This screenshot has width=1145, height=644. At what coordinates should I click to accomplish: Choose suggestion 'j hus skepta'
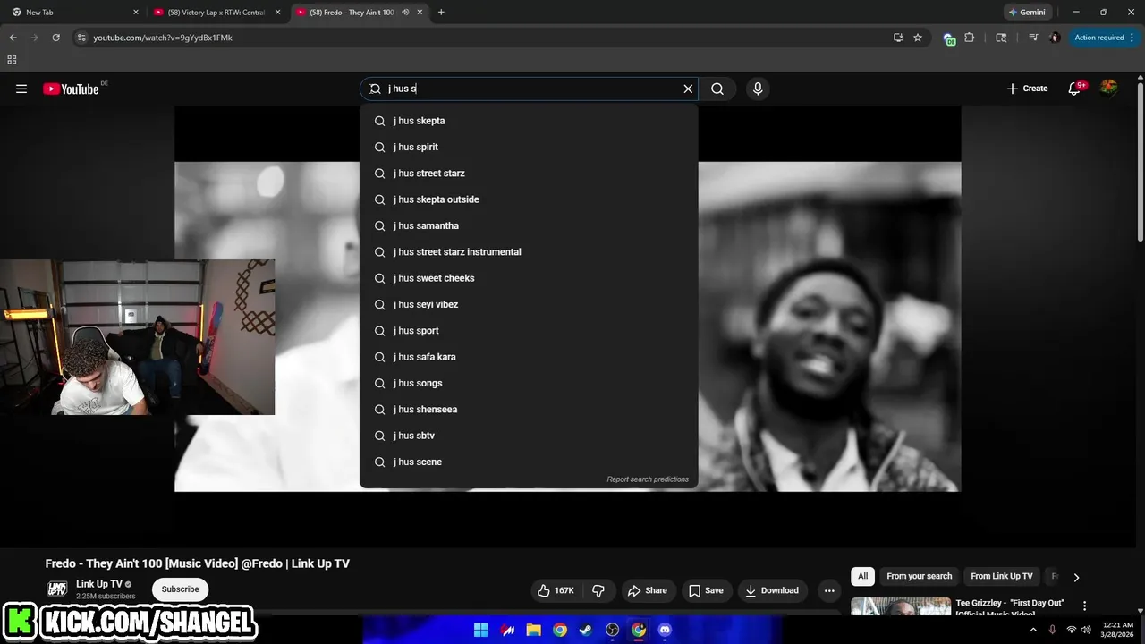coord(529,121)
